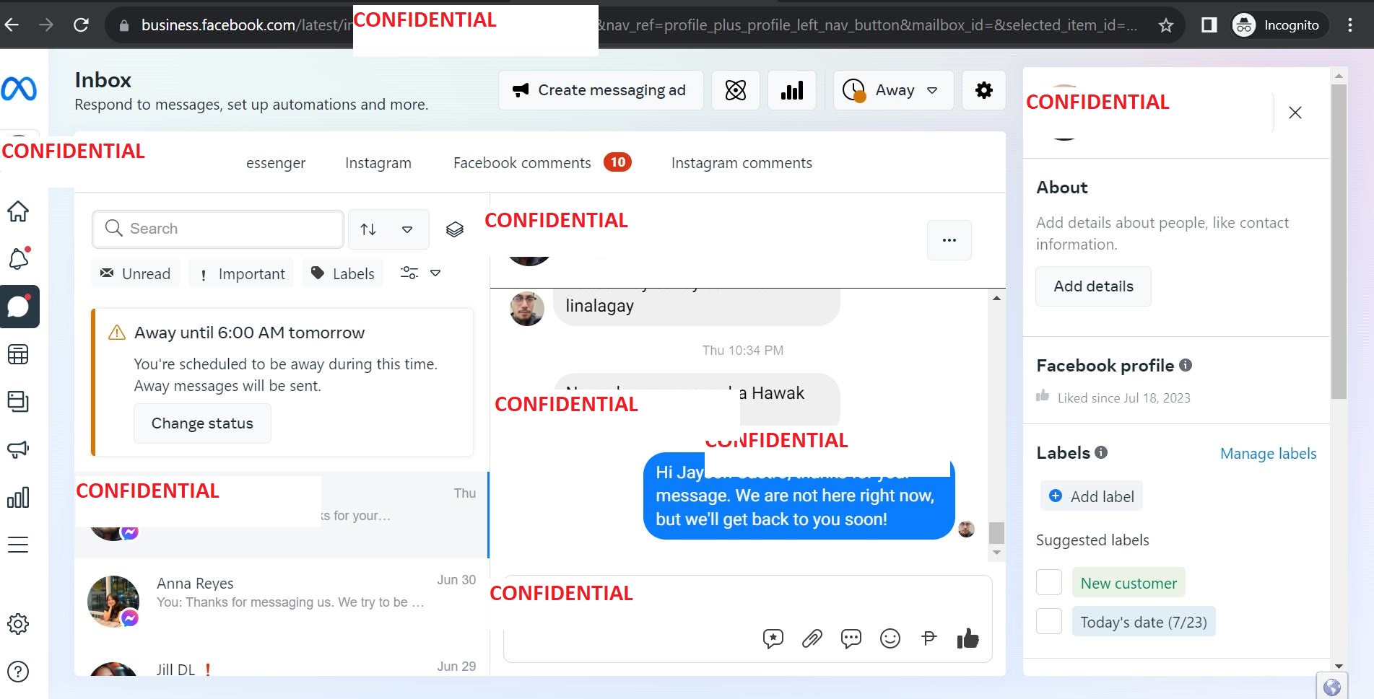Image resolution: width=1374 pixels, height=699 pixels.
Task: Open the All tools hamburger menu
Action: (18, 545)
